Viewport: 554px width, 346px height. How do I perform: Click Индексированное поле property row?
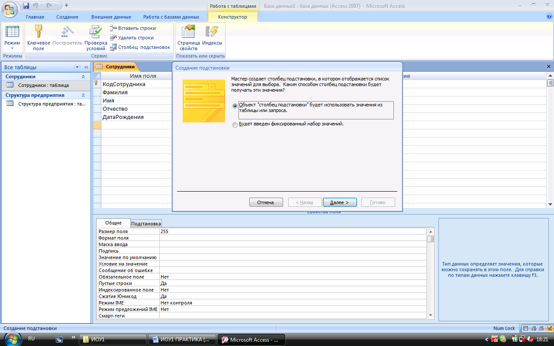262,290
